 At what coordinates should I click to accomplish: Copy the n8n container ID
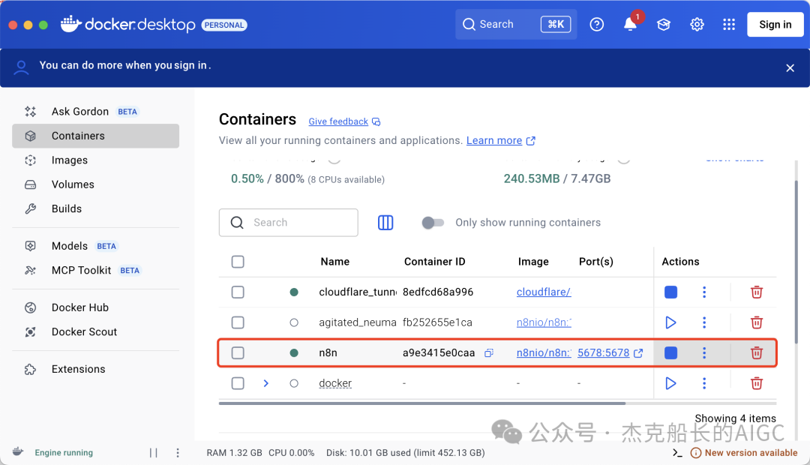489,353
